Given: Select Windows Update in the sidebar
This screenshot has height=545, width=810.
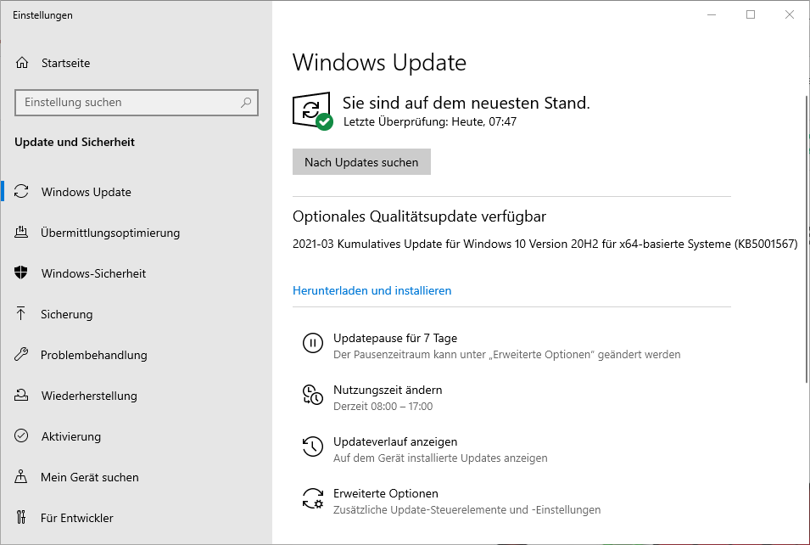Looking at the screenshot, I should 86,192.
